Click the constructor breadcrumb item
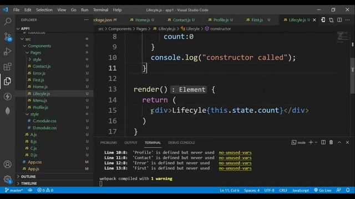Image resolution: width=355 pixels, height=199 pixels. pos(218,29)
